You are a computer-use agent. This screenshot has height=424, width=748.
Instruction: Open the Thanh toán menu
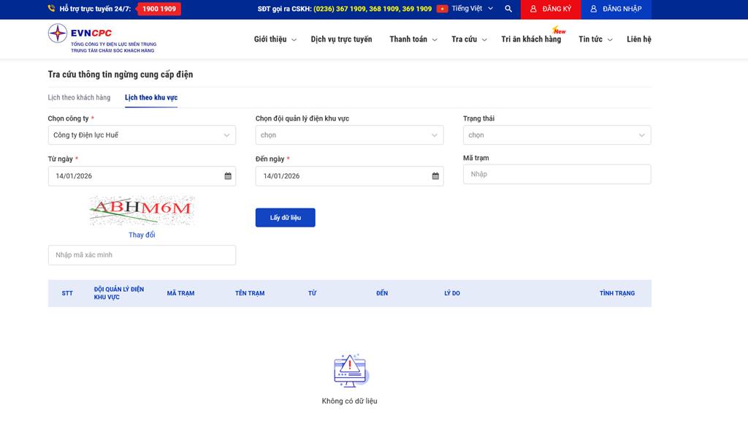[413, 39]
